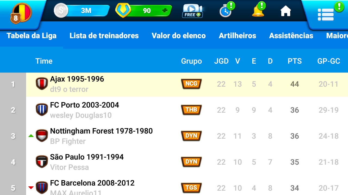
Task: Tap the gold token currency icon
Action: [x=123, y=11]
